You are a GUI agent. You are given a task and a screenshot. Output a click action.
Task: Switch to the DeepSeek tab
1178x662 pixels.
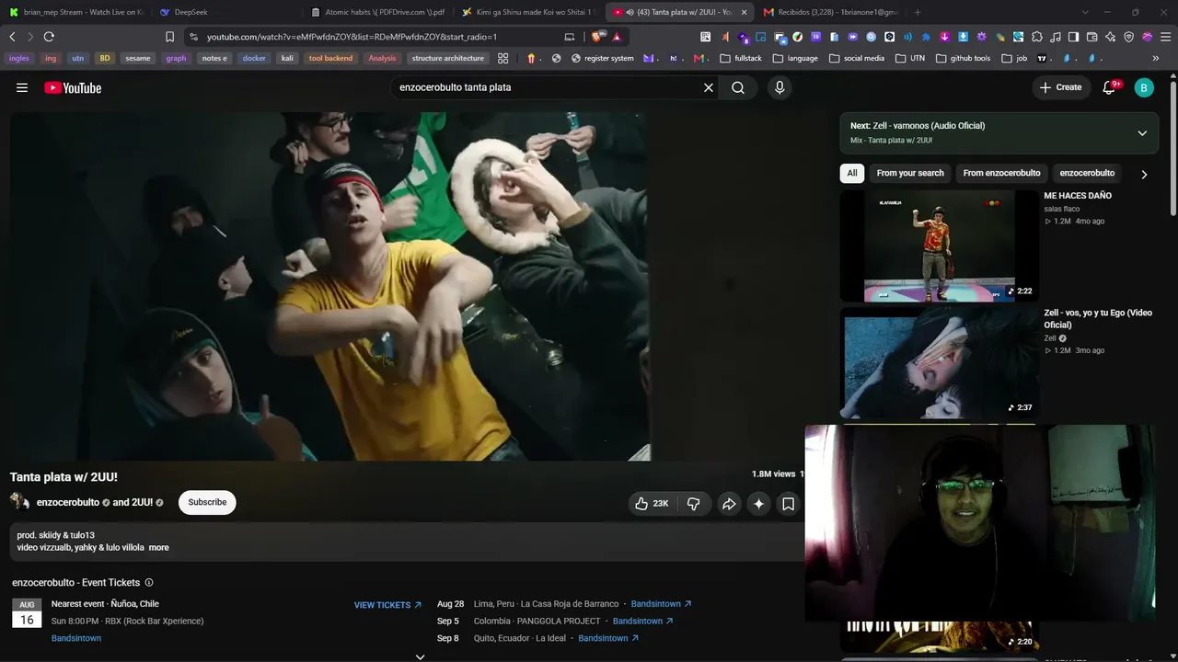[x=225, y=12]
